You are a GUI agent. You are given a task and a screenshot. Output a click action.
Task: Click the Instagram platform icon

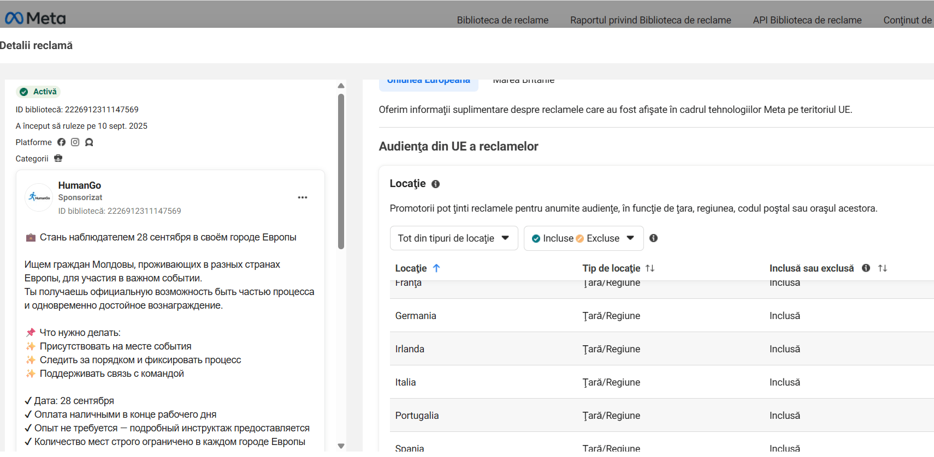(75, 142)
